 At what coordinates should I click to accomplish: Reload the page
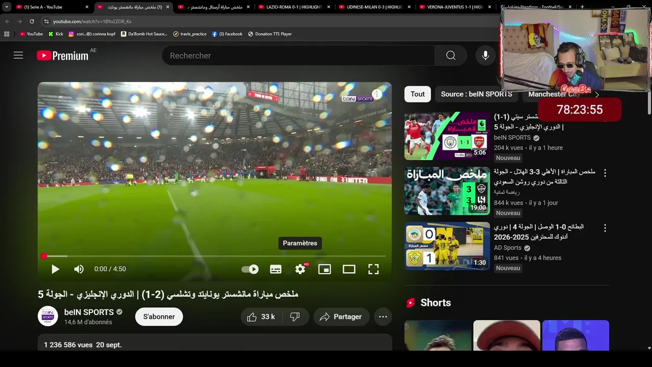pyautogui.click(x=32, y=21)
